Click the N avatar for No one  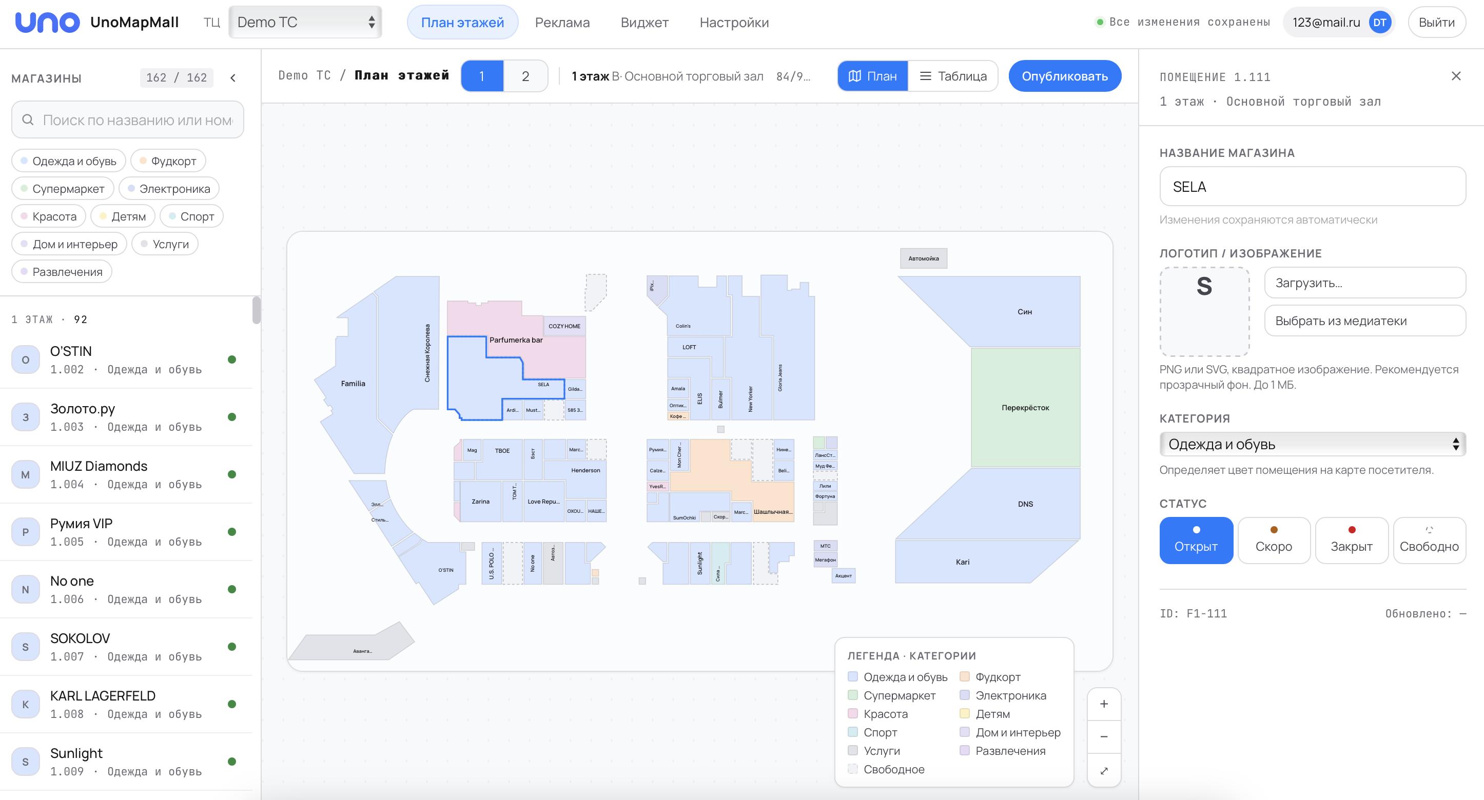25,589
